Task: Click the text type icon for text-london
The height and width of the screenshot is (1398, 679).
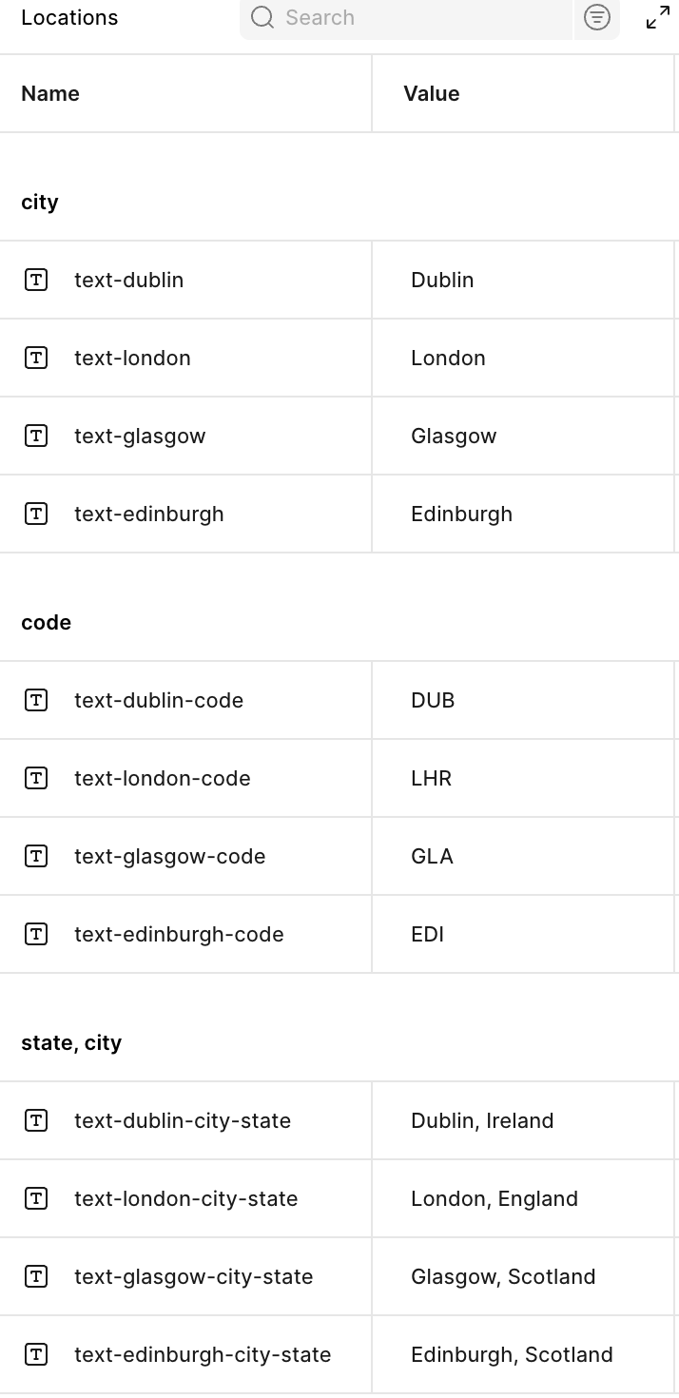Action: [x=36, y=358]
